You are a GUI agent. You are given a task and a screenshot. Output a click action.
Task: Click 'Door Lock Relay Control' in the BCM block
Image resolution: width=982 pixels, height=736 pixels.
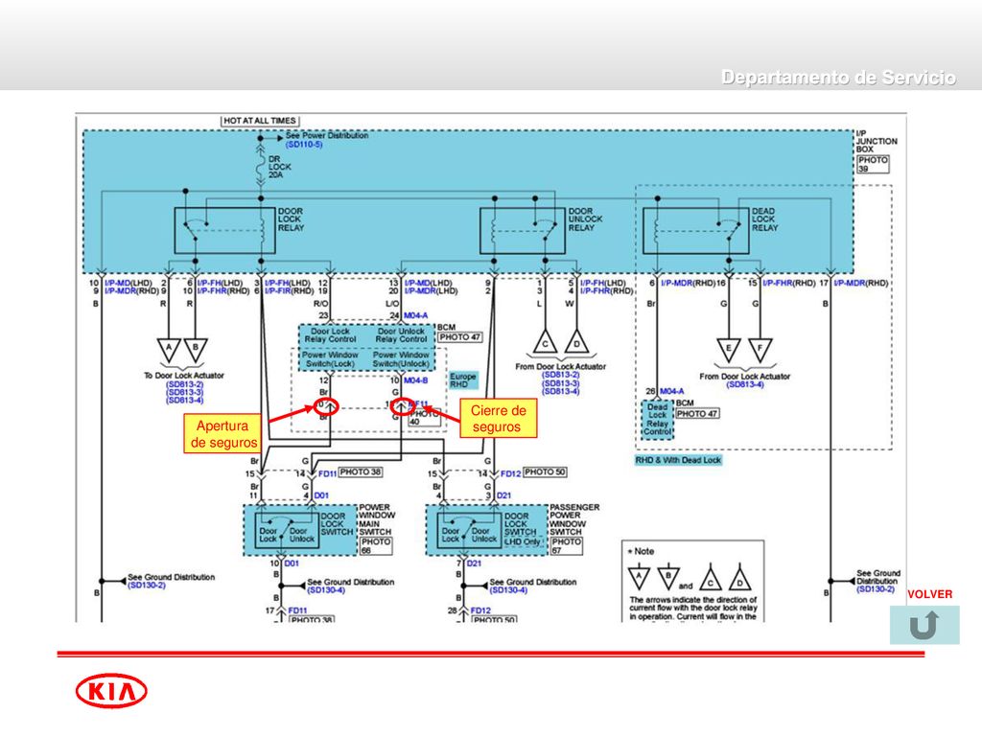pyautogui.click(x=330, y=334)
